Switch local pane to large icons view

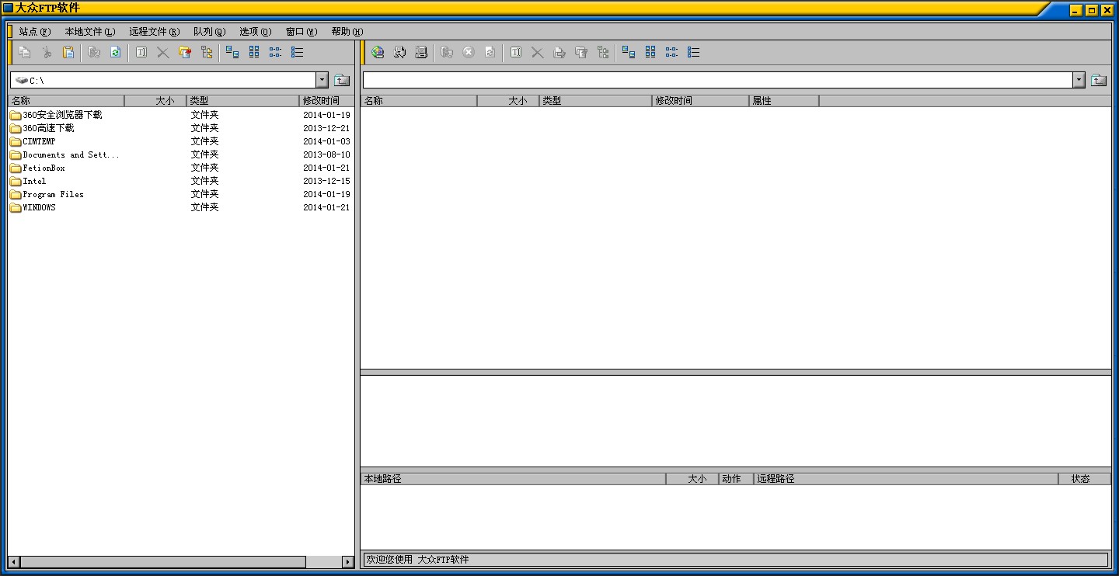coord(232,52)
